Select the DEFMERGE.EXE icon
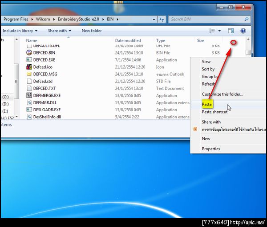The width and height of the screenshot is (267, 227). pos(29,95)
